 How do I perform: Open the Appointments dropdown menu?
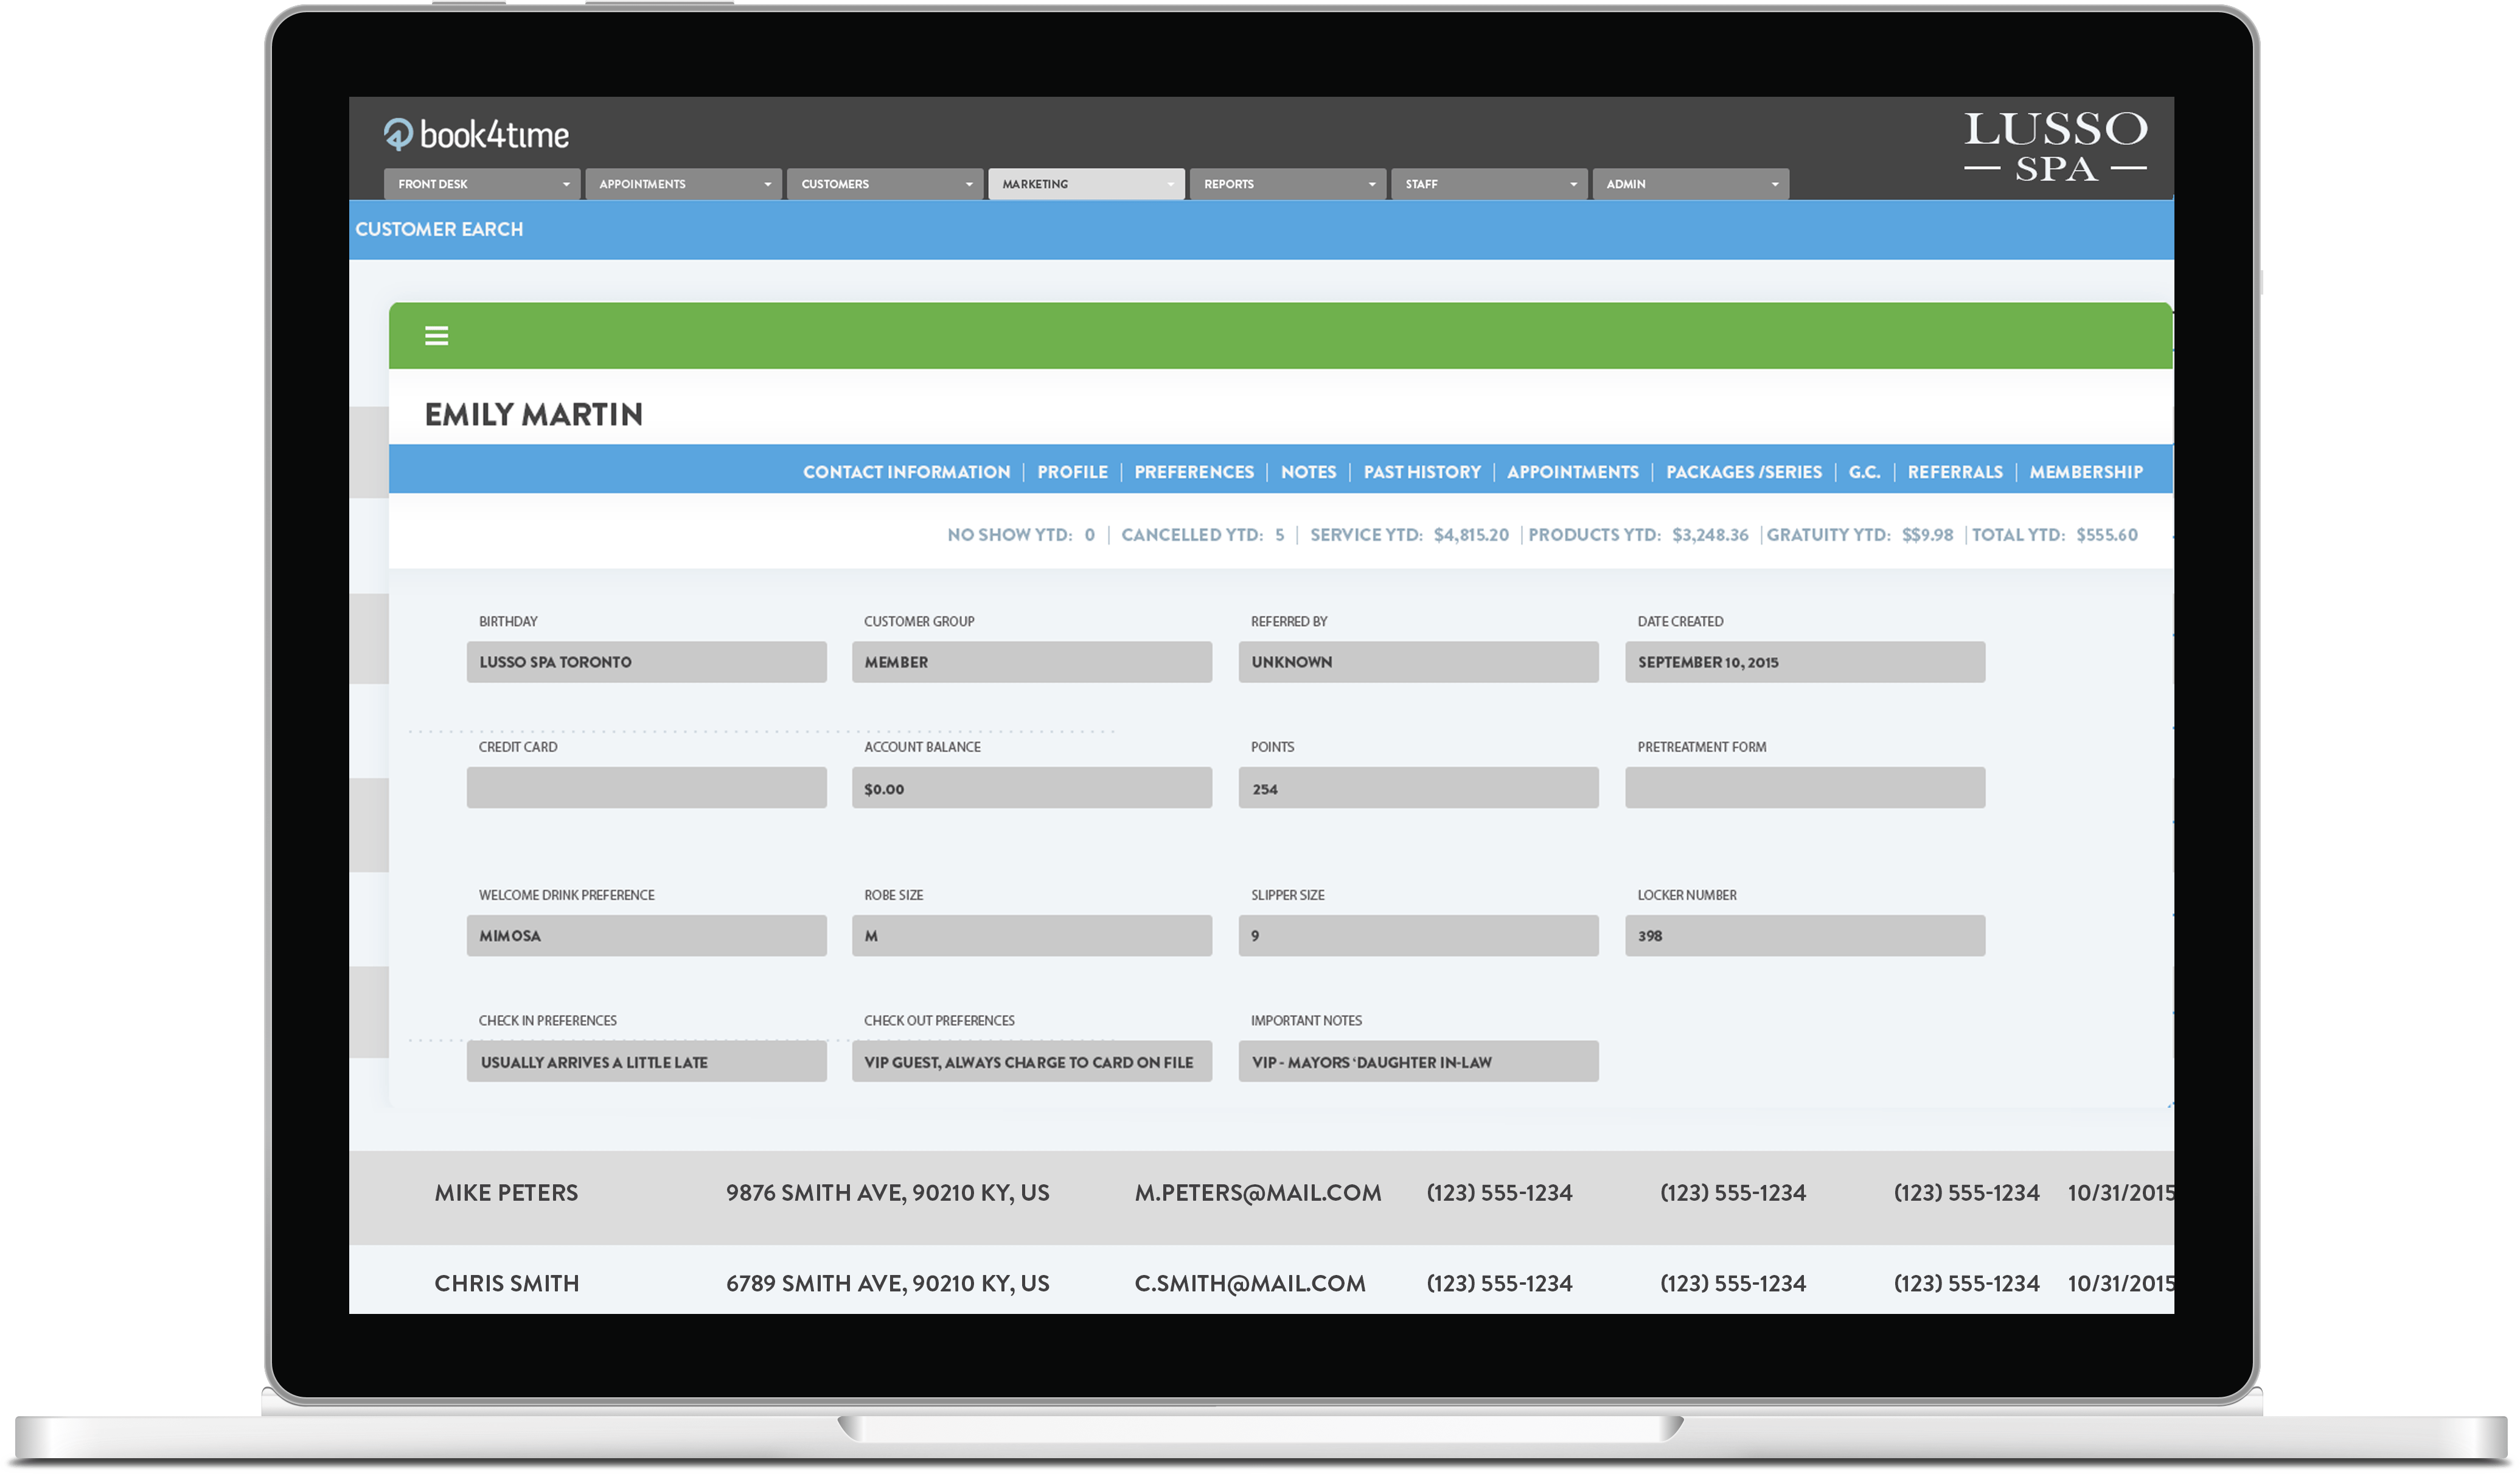683,184
